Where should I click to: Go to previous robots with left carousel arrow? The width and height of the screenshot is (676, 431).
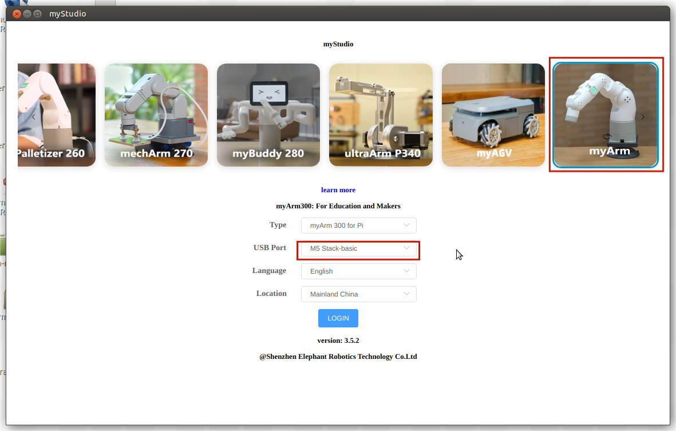[34, 117]
